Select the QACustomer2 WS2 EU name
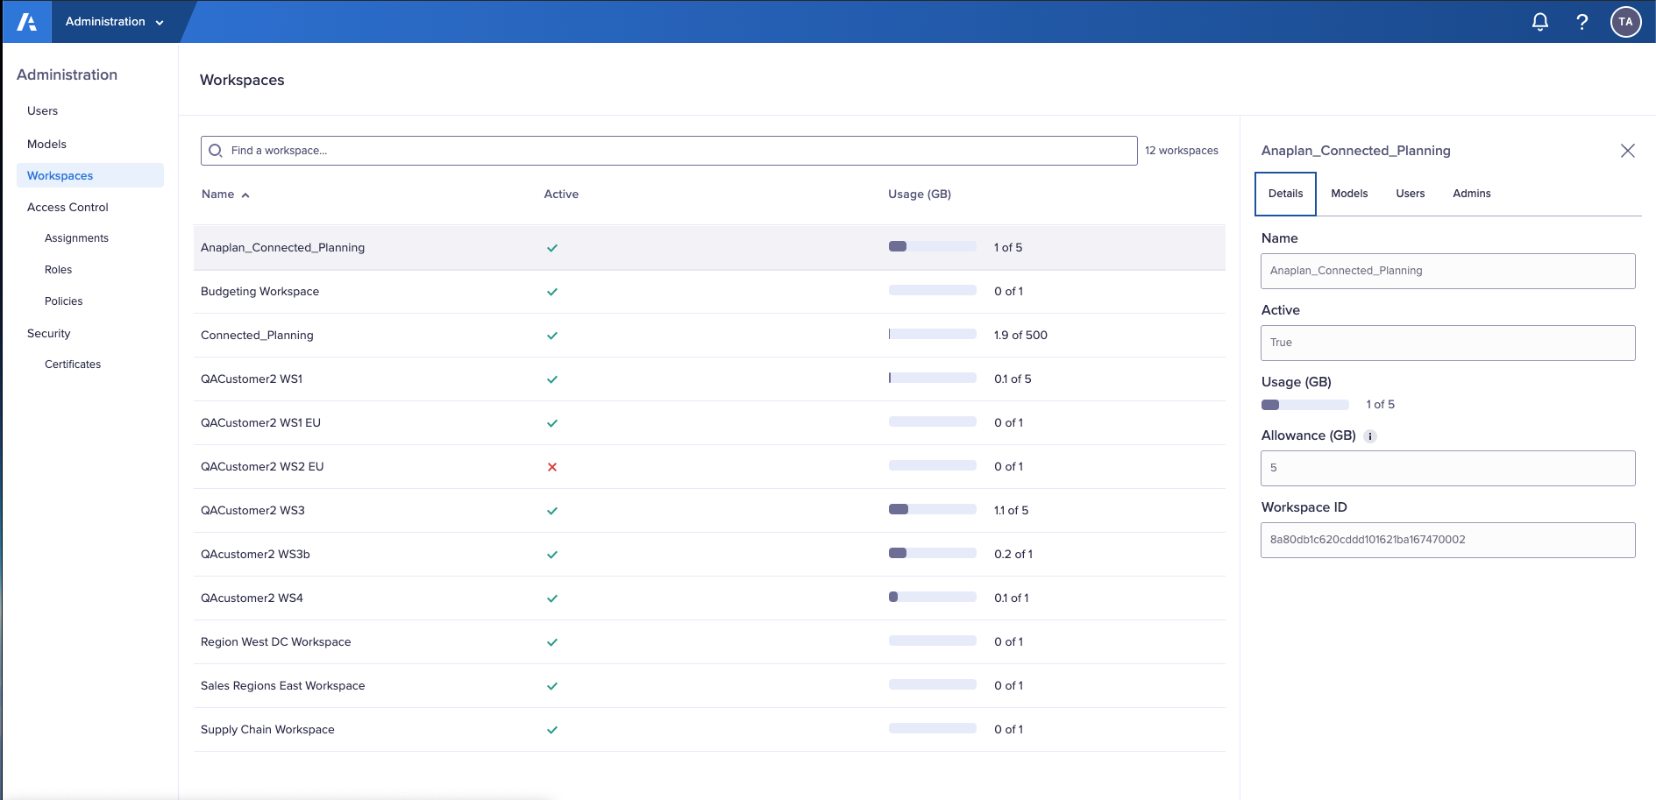The width and height of the screenshot is (1656, 800). (x=262, y=467)
